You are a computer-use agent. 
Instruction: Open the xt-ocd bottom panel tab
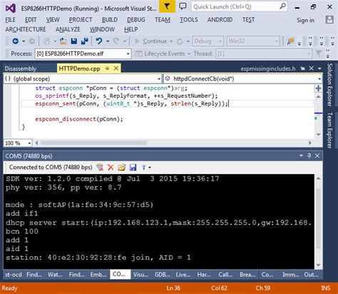(14, 275)
